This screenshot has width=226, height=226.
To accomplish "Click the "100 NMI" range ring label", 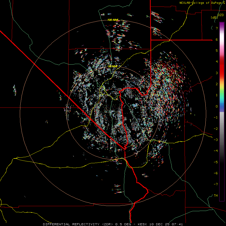I will point(113,20).
